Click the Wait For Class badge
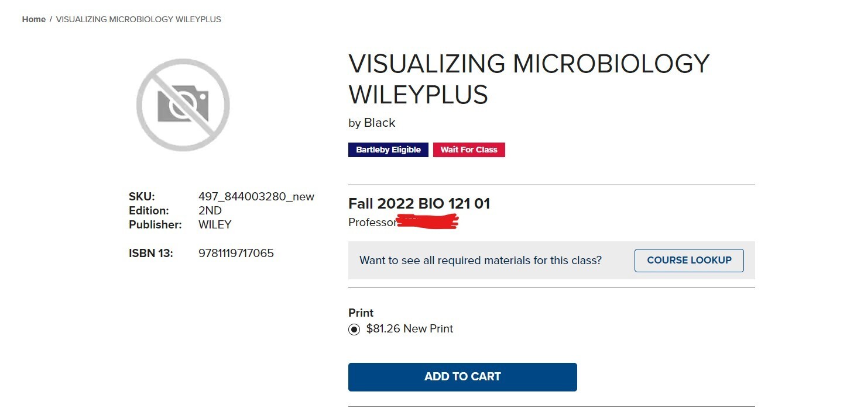 [469, 150]
